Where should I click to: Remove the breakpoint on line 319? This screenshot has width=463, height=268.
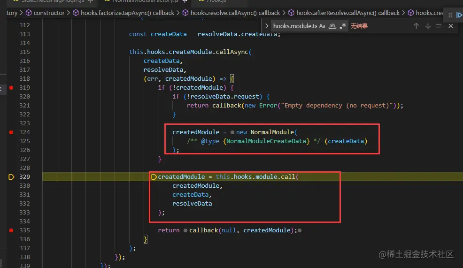point(11,88)
